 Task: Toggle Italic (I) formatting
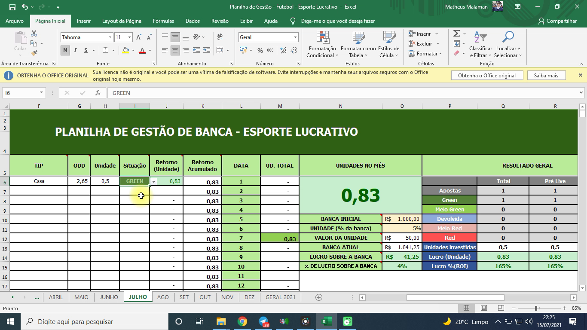coord(76,50)
